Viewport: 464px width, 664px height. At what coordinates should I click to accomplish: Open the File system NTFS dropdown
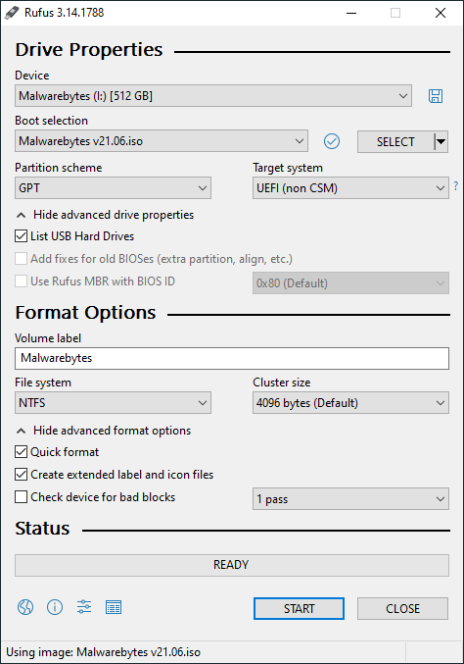click(x=113, y=403)
